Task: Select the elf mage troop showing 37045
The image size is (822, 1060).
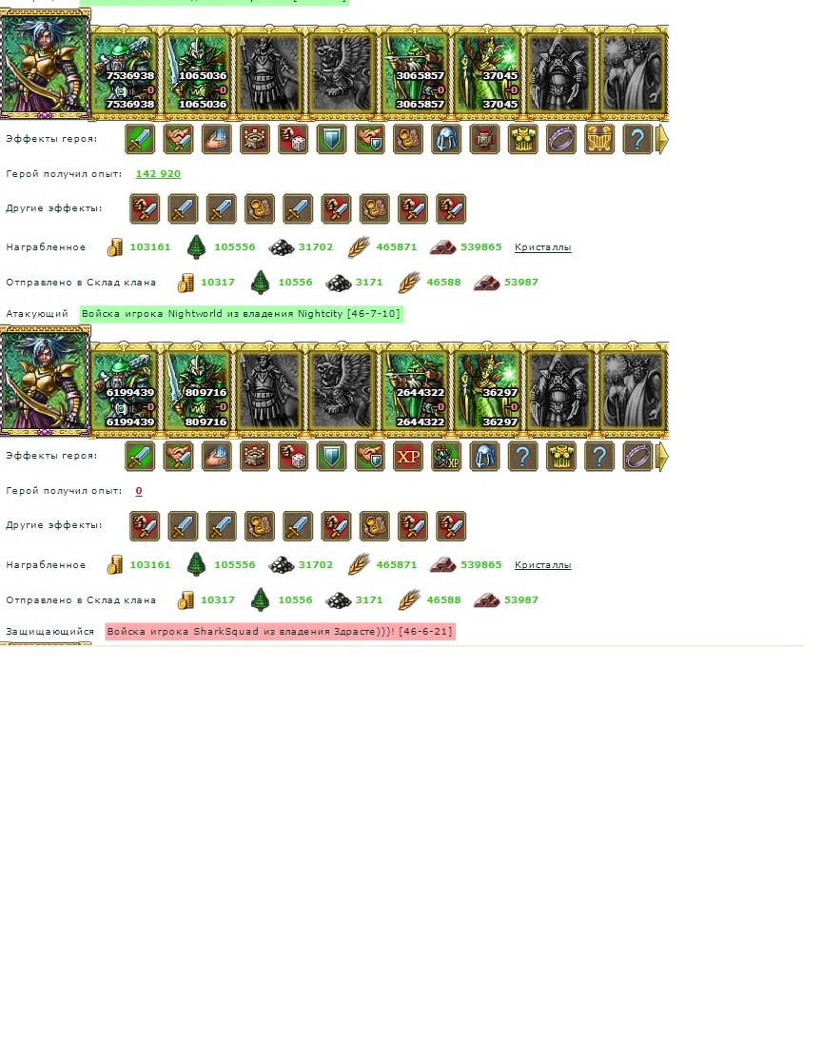Action: 488,72
